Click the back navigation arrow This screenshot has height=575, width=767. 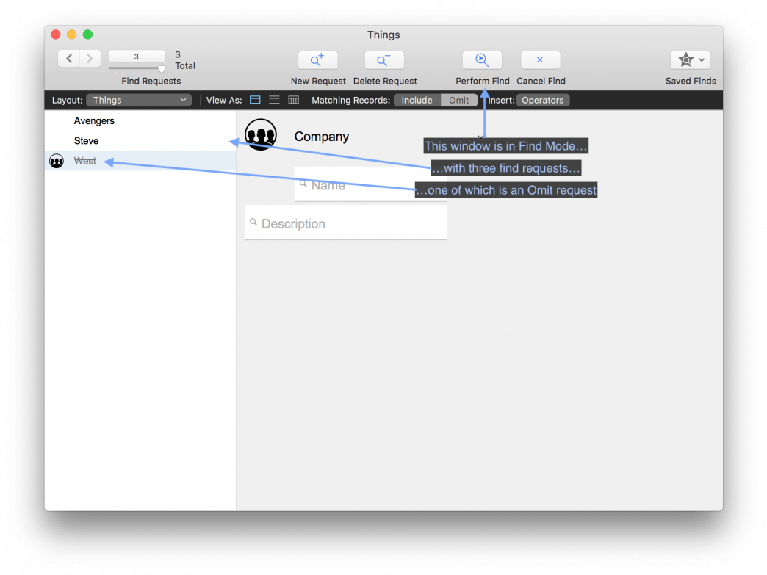point(68,58)
